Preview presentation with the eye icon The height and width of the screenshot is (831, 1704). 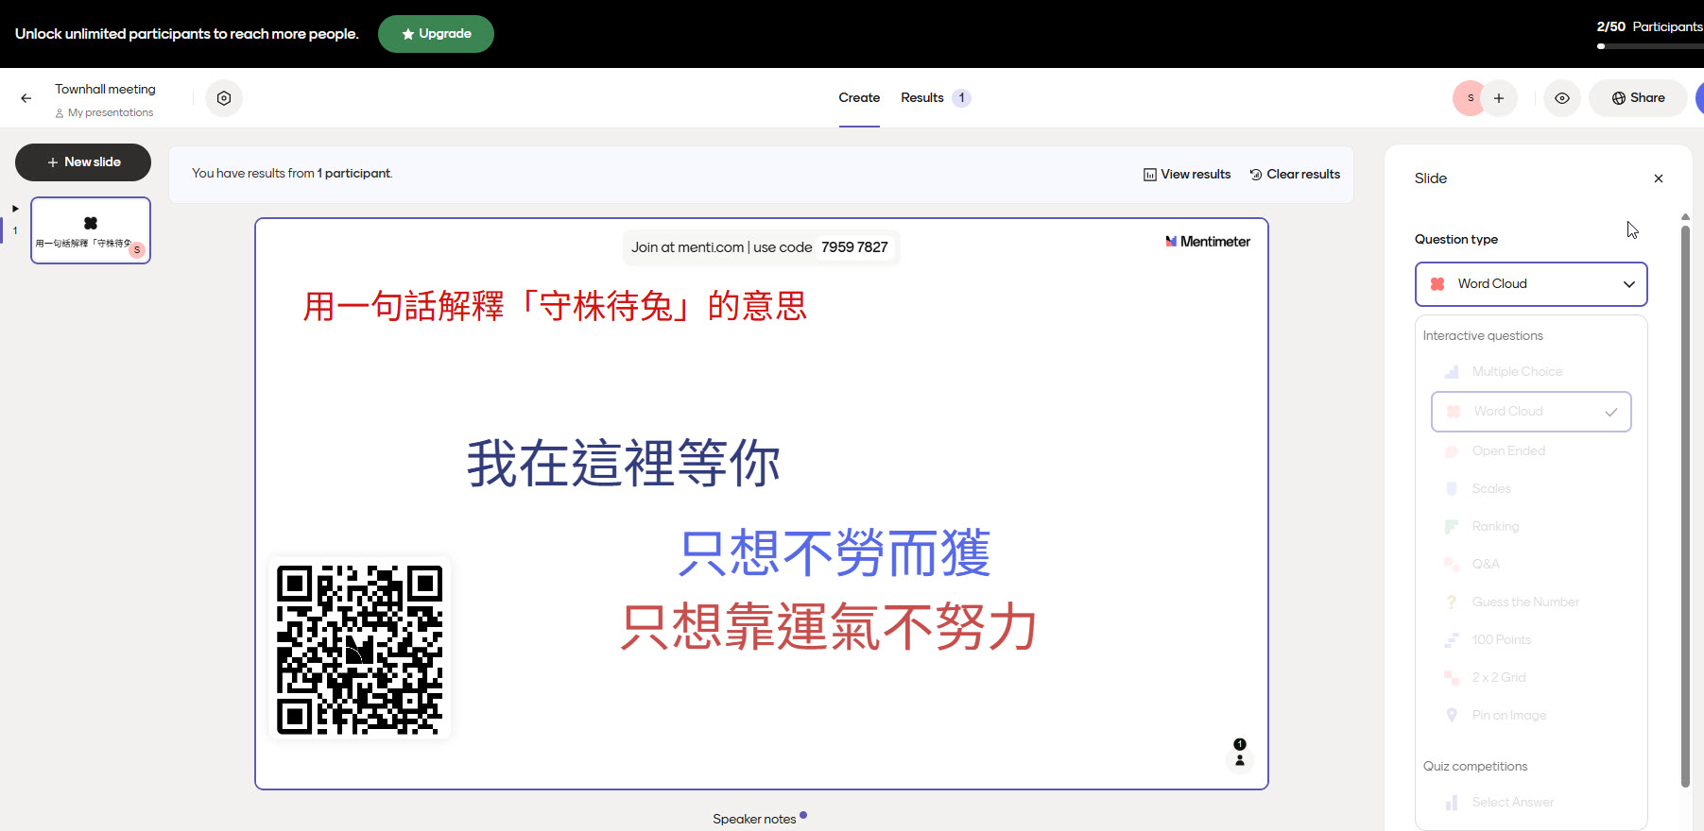[x=1562, y=98]
